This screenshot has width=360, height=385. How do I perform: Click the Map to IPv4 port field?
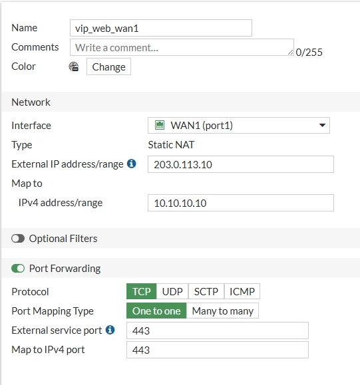218,350
